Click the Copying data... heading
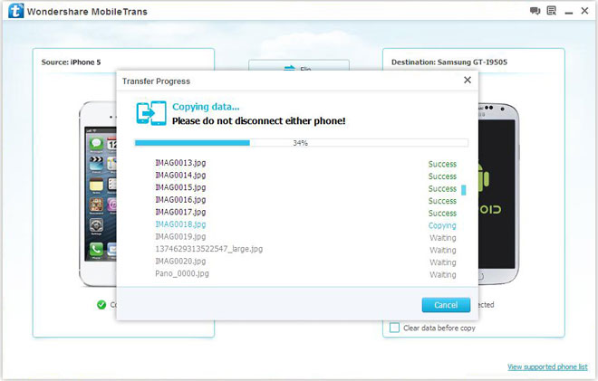The height and width of the screenshot is (381, 598). click(x=206, y=107)
